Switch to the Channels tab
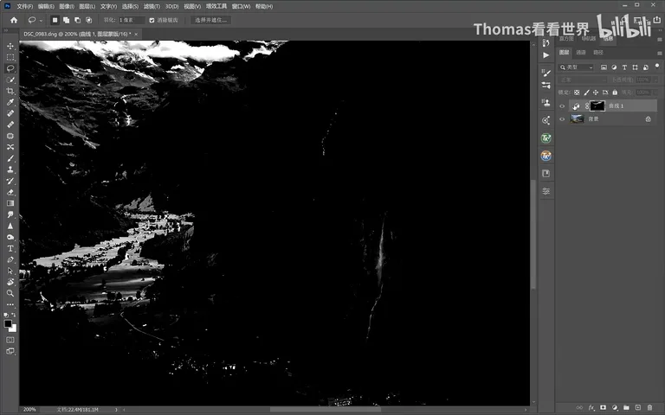 click(x=581, y=53)
